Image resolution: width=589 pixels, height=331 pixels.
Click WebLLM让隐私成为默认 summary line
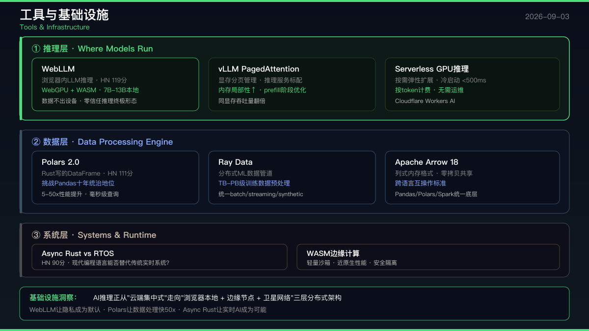pos(148,310)
